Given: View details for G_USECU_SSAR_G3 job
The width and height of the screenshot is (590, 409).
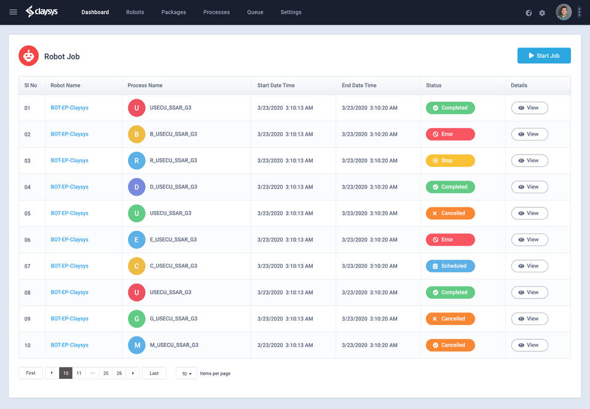Looking at the screenshot, I should coord(529,319).
